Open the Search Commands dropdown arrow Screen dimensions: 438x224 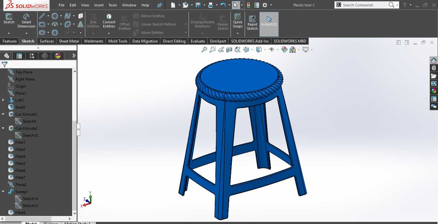397,5
